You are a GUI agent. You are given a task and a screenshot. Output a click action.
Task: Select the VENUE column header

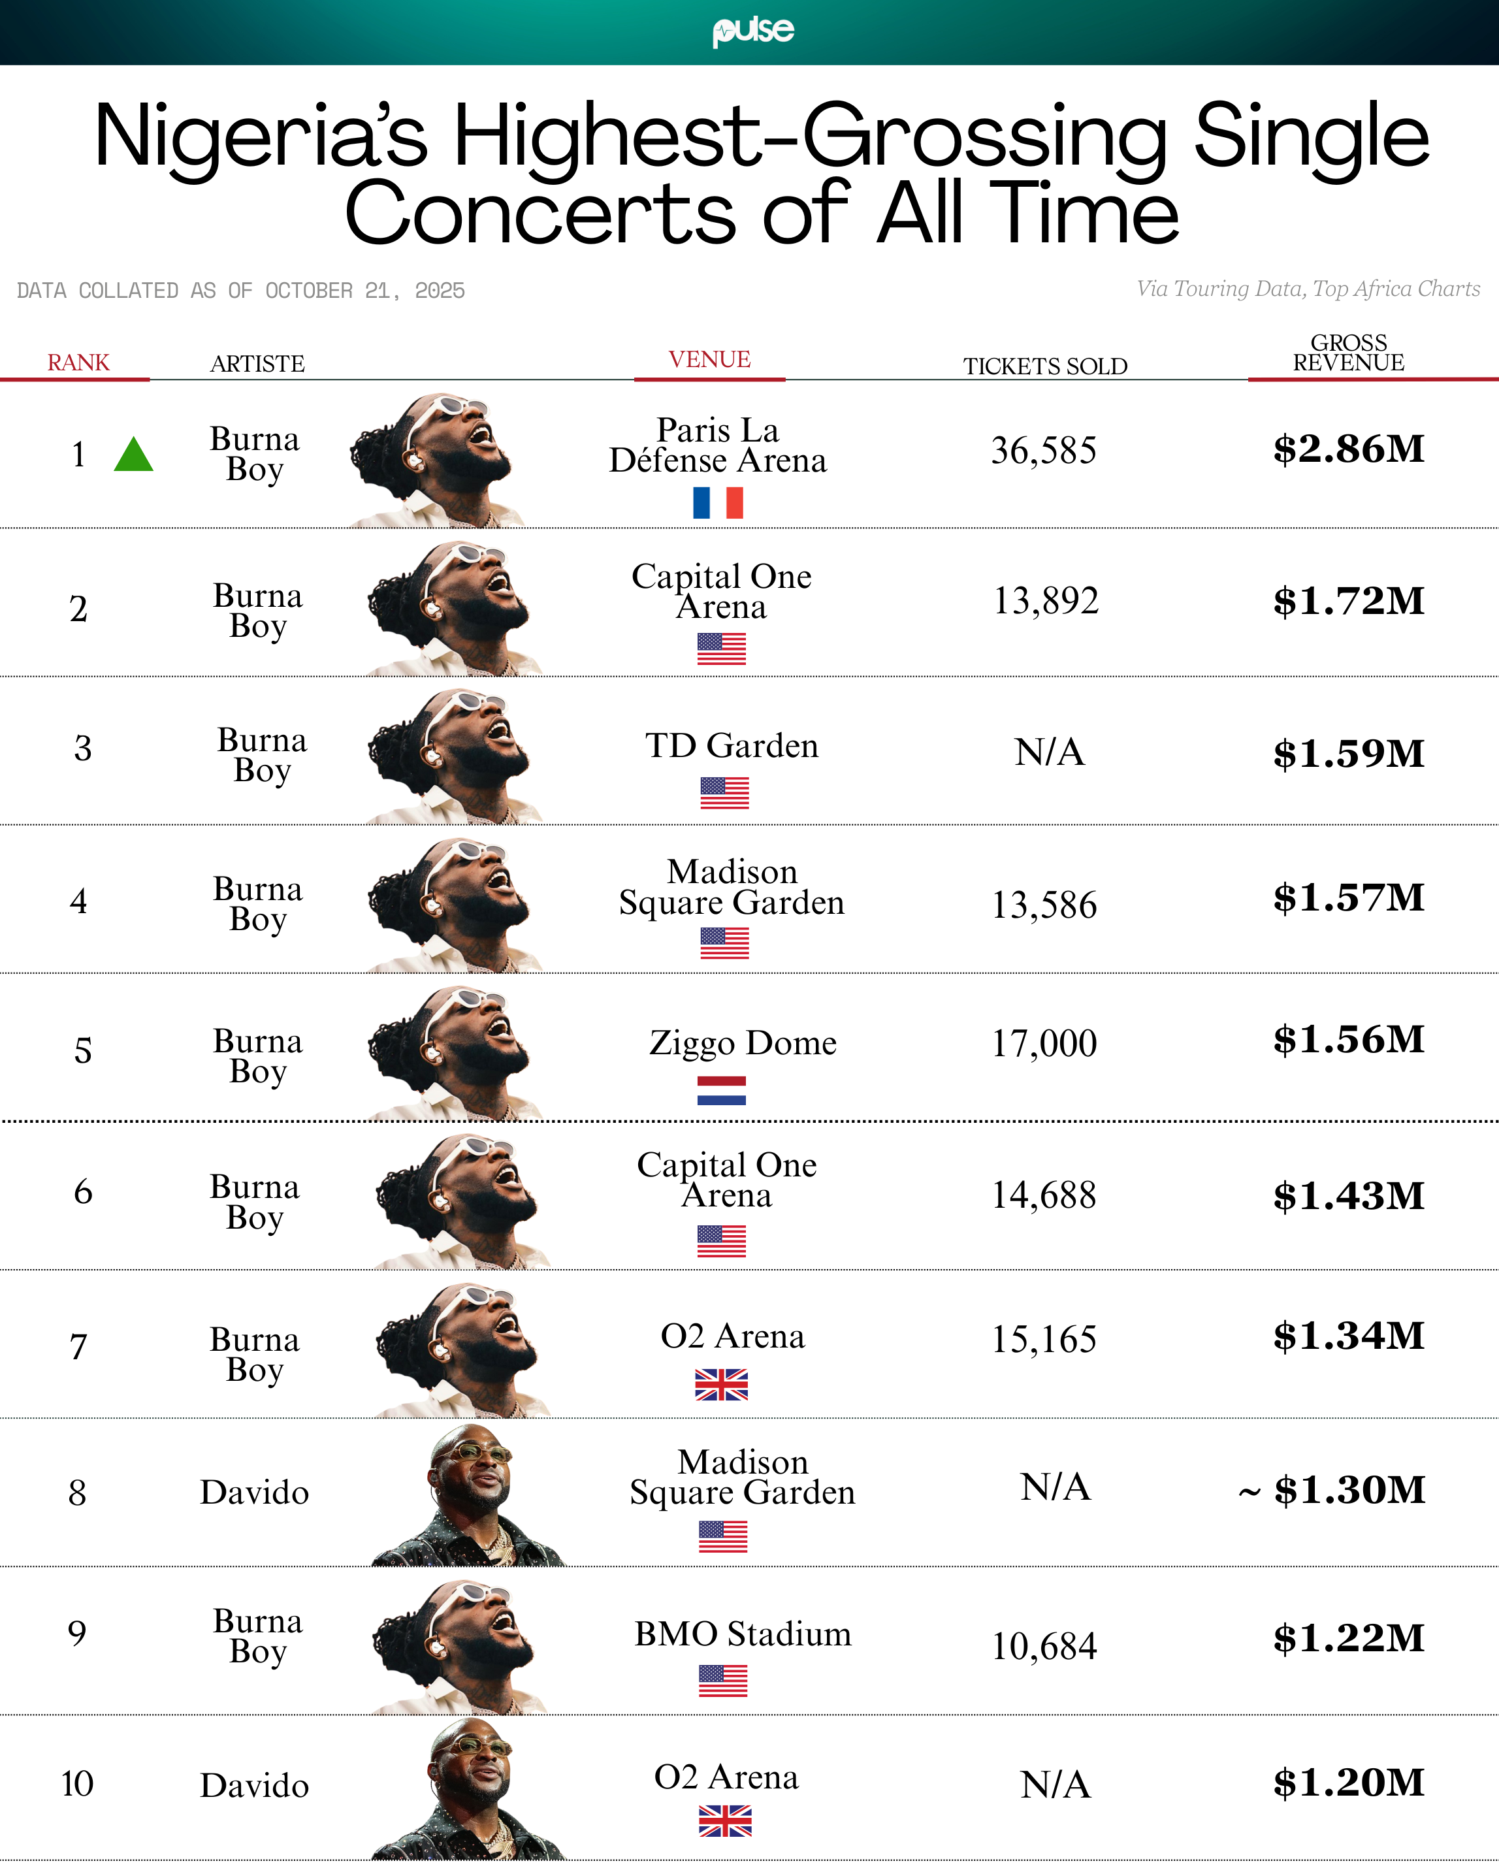point(709,359)
